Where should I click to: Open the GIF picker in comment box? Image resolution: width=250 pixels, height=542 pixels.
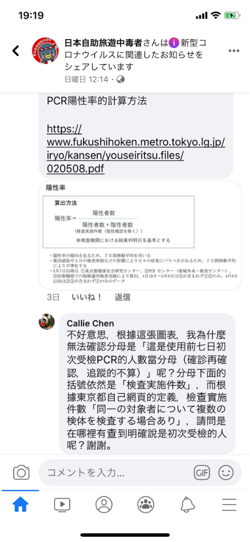[202, 473]
